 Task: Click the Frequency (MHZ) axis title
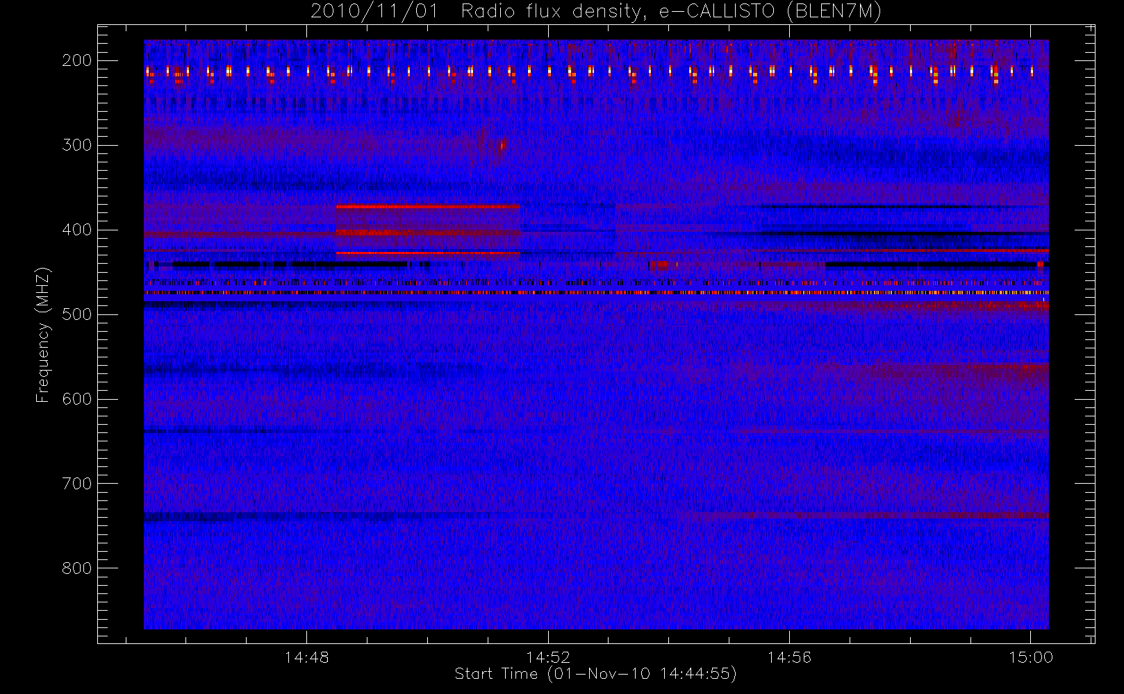tap(43, 335)
